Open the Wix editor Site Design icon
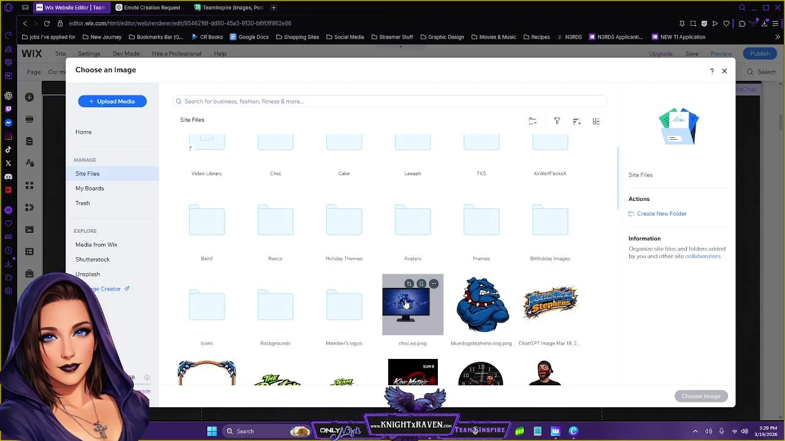Viewport: 785px width, 441px height. (x=29, y=164)
